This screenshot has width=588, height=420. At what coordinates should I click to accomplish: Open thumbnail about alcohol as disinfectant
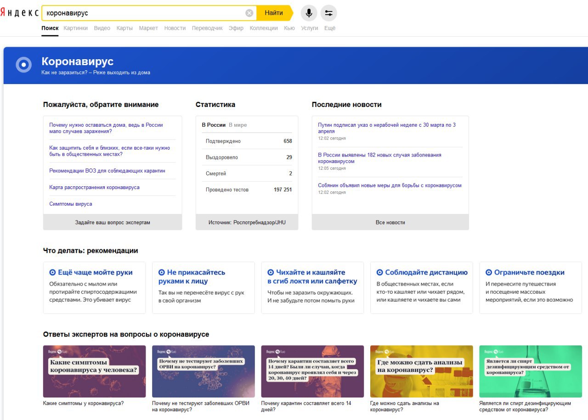[531, 371]
